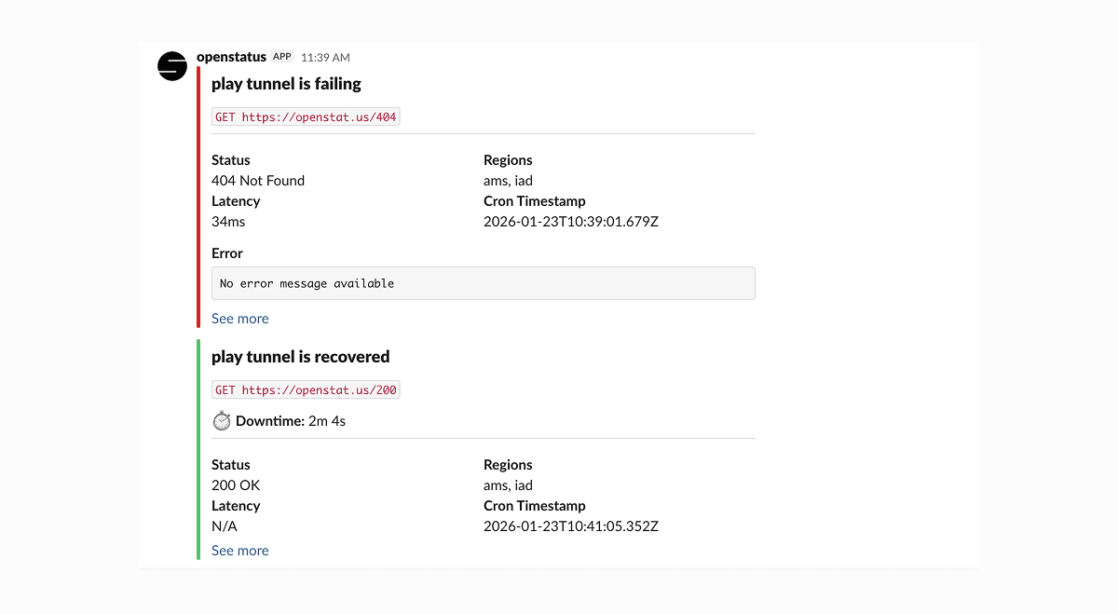
Task: Click the Downtime 2m 4s text
Action: click(x=290, y=421)
